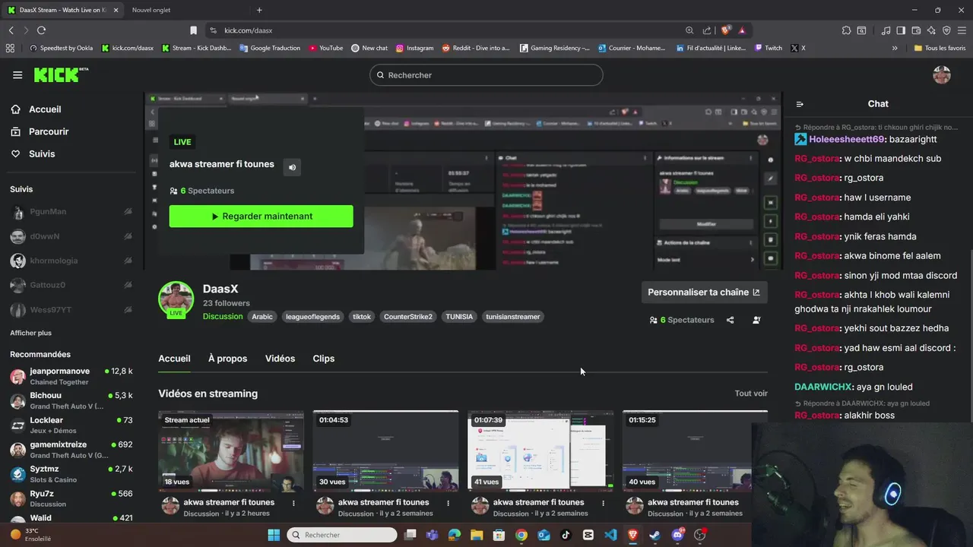
Task: Click Regarder maintenant button
Action: [x=261, y=217]
